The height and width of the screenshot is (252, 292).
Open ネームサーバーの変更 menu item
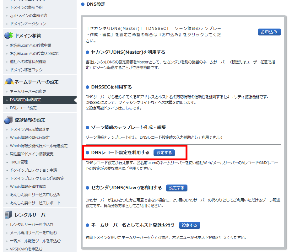[28, 92]
